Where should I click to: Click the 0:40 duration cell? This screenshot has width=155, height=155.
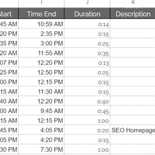point(87,101)
